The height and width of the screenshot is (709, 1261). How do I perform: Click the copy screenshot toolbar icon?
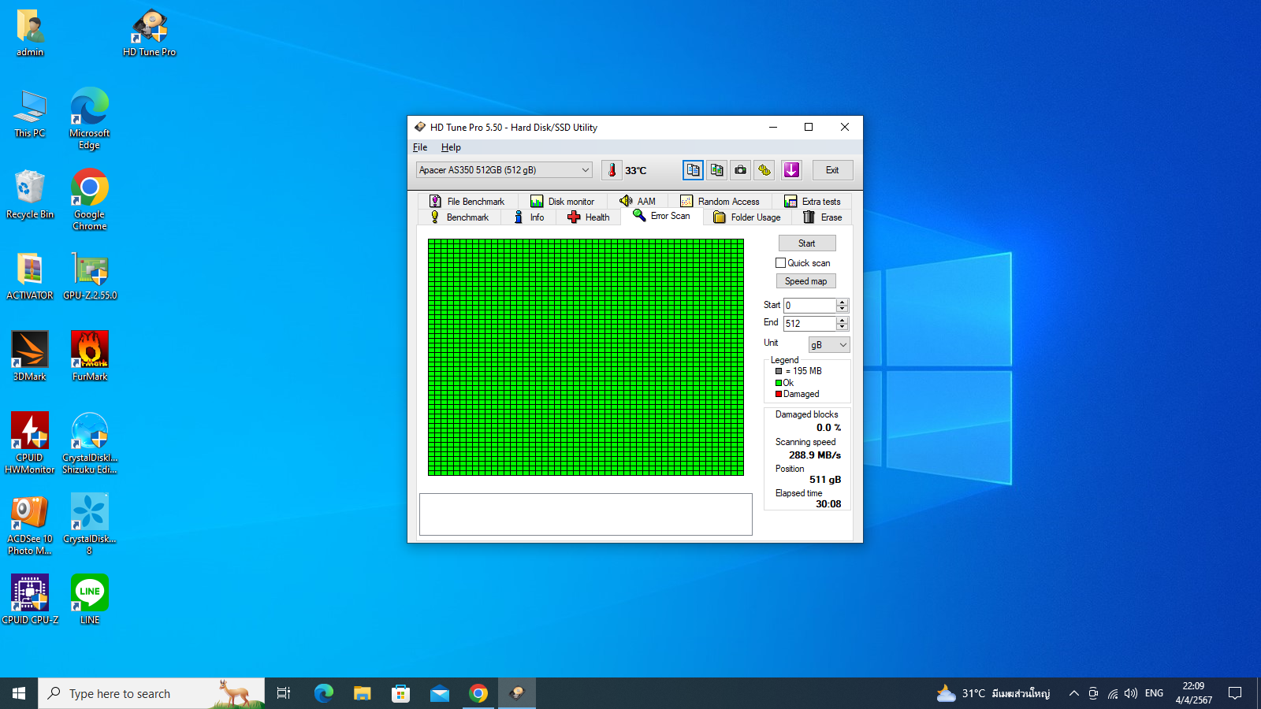pyautogui.click(x=716, y=170)
